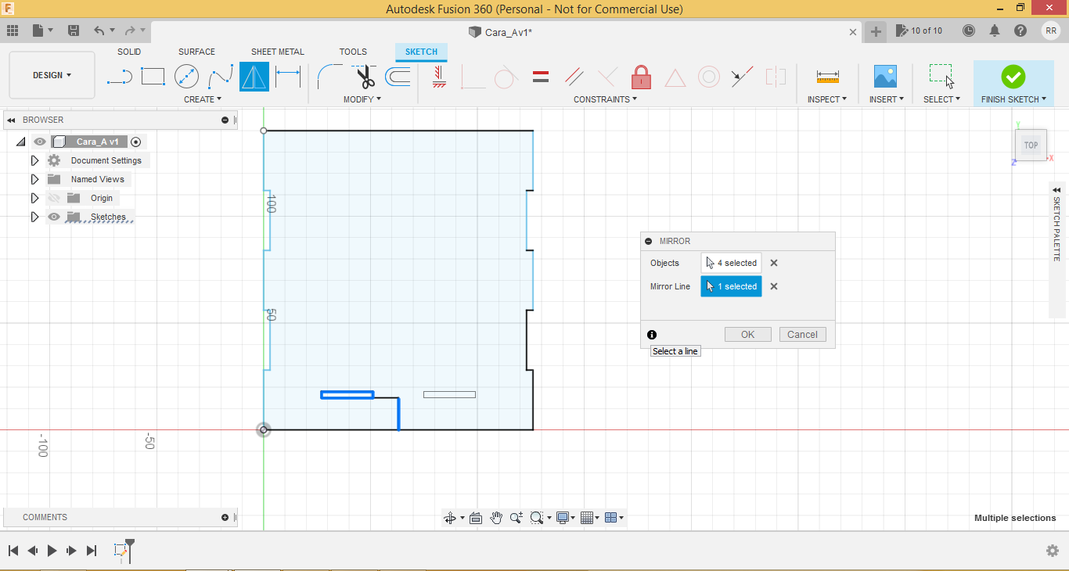This screenshot has height=571, width=1069.
Task: Select the Offset tool
Action: (x=398, y=77)
